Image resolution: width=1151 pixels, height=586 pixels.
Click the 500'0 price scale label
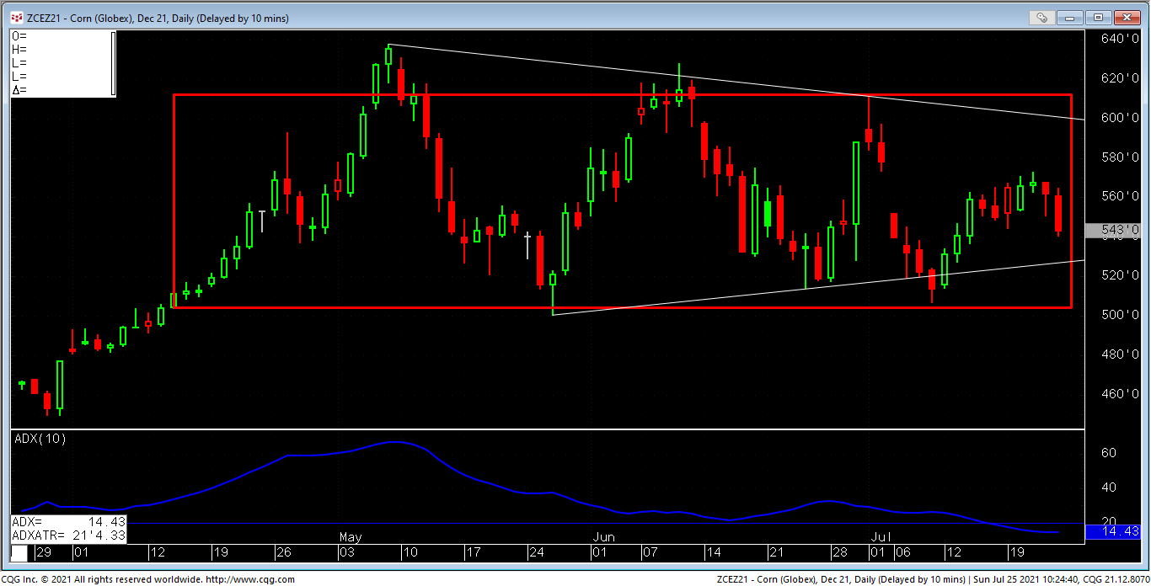point(1121,315)
